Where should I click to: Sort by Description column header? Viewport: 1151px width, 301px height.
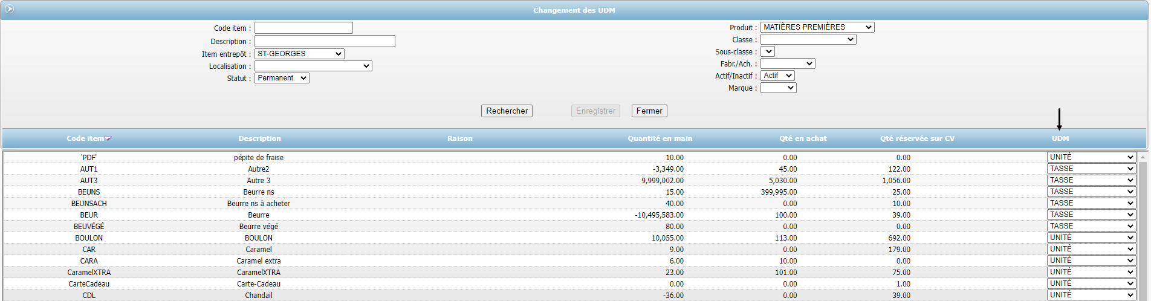[x=259, y=138]
